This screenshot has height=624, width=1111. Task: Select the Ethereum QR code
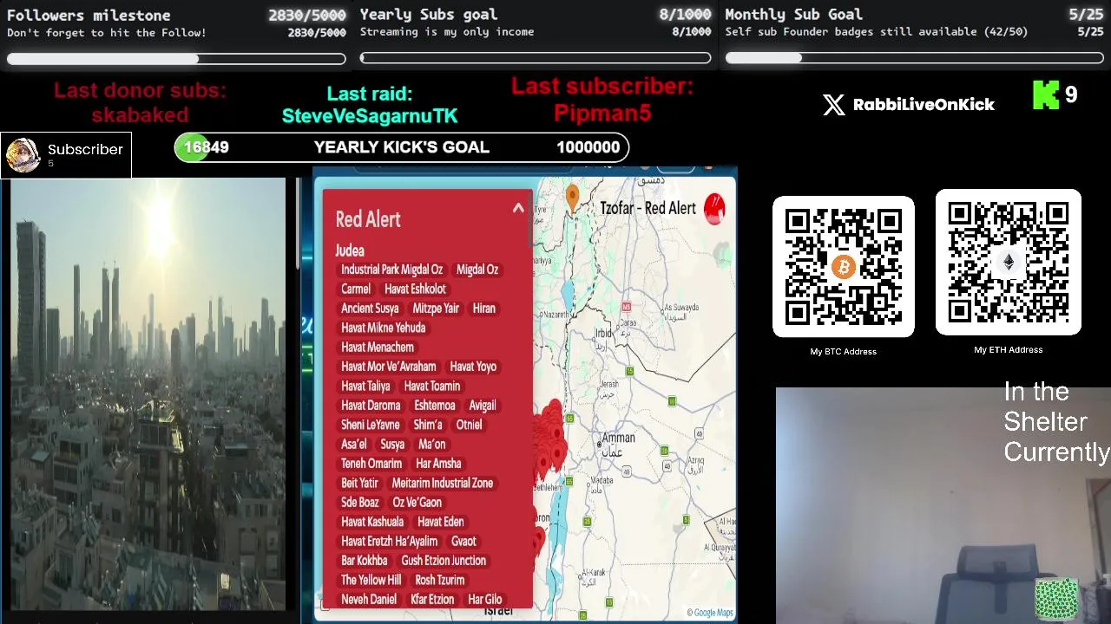tap(1009, 263)
